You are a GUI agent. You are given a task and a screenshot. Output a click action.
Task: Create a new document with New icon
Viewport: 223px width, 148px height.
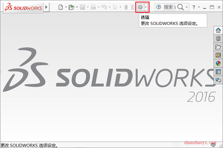pyautogui.click(x=61, y=7)
